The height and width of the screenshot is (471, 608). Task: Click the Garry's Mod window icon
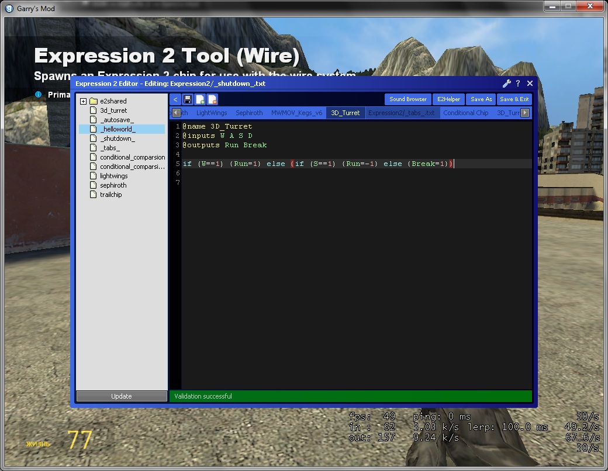coord(9,8)
